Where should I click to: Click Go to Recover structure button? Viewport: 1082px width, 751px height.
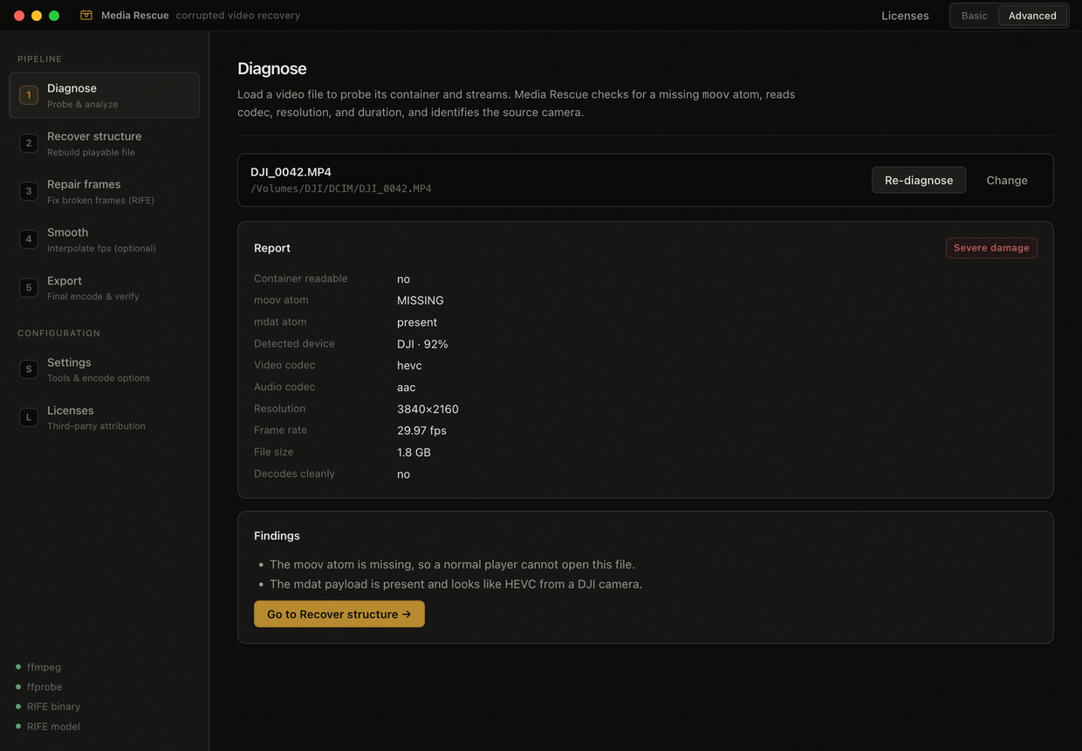pos(339,614)
